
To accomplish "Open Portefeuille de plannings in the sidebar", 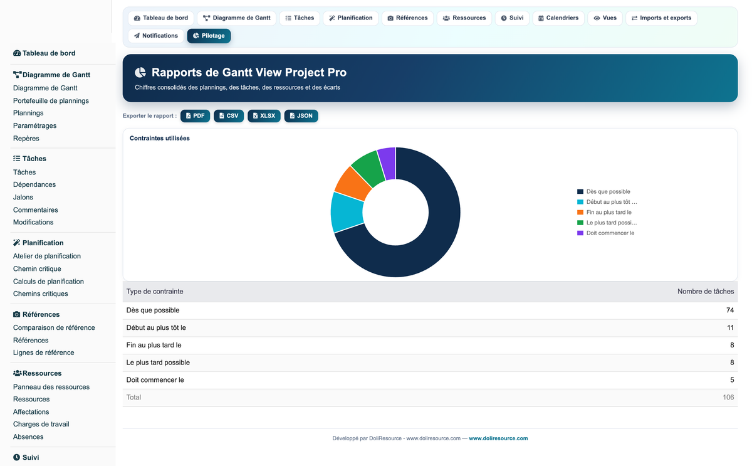I will (x=51, y=101).
